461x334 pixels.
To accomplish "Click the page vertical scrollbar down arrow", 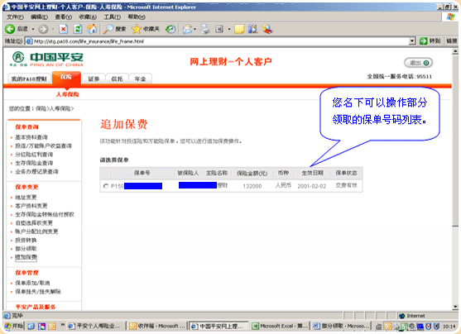I will 455,307.
